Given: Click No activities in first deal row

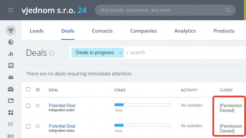Looking at the screenshot, I should click(x=191, y=105).
